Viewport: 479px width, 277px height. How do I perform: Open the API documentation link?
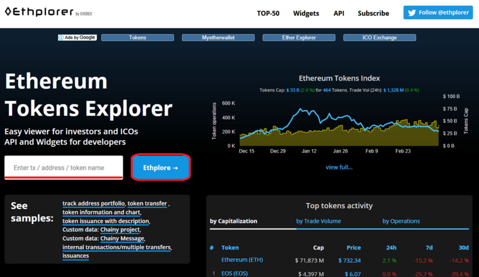(339, 13)
